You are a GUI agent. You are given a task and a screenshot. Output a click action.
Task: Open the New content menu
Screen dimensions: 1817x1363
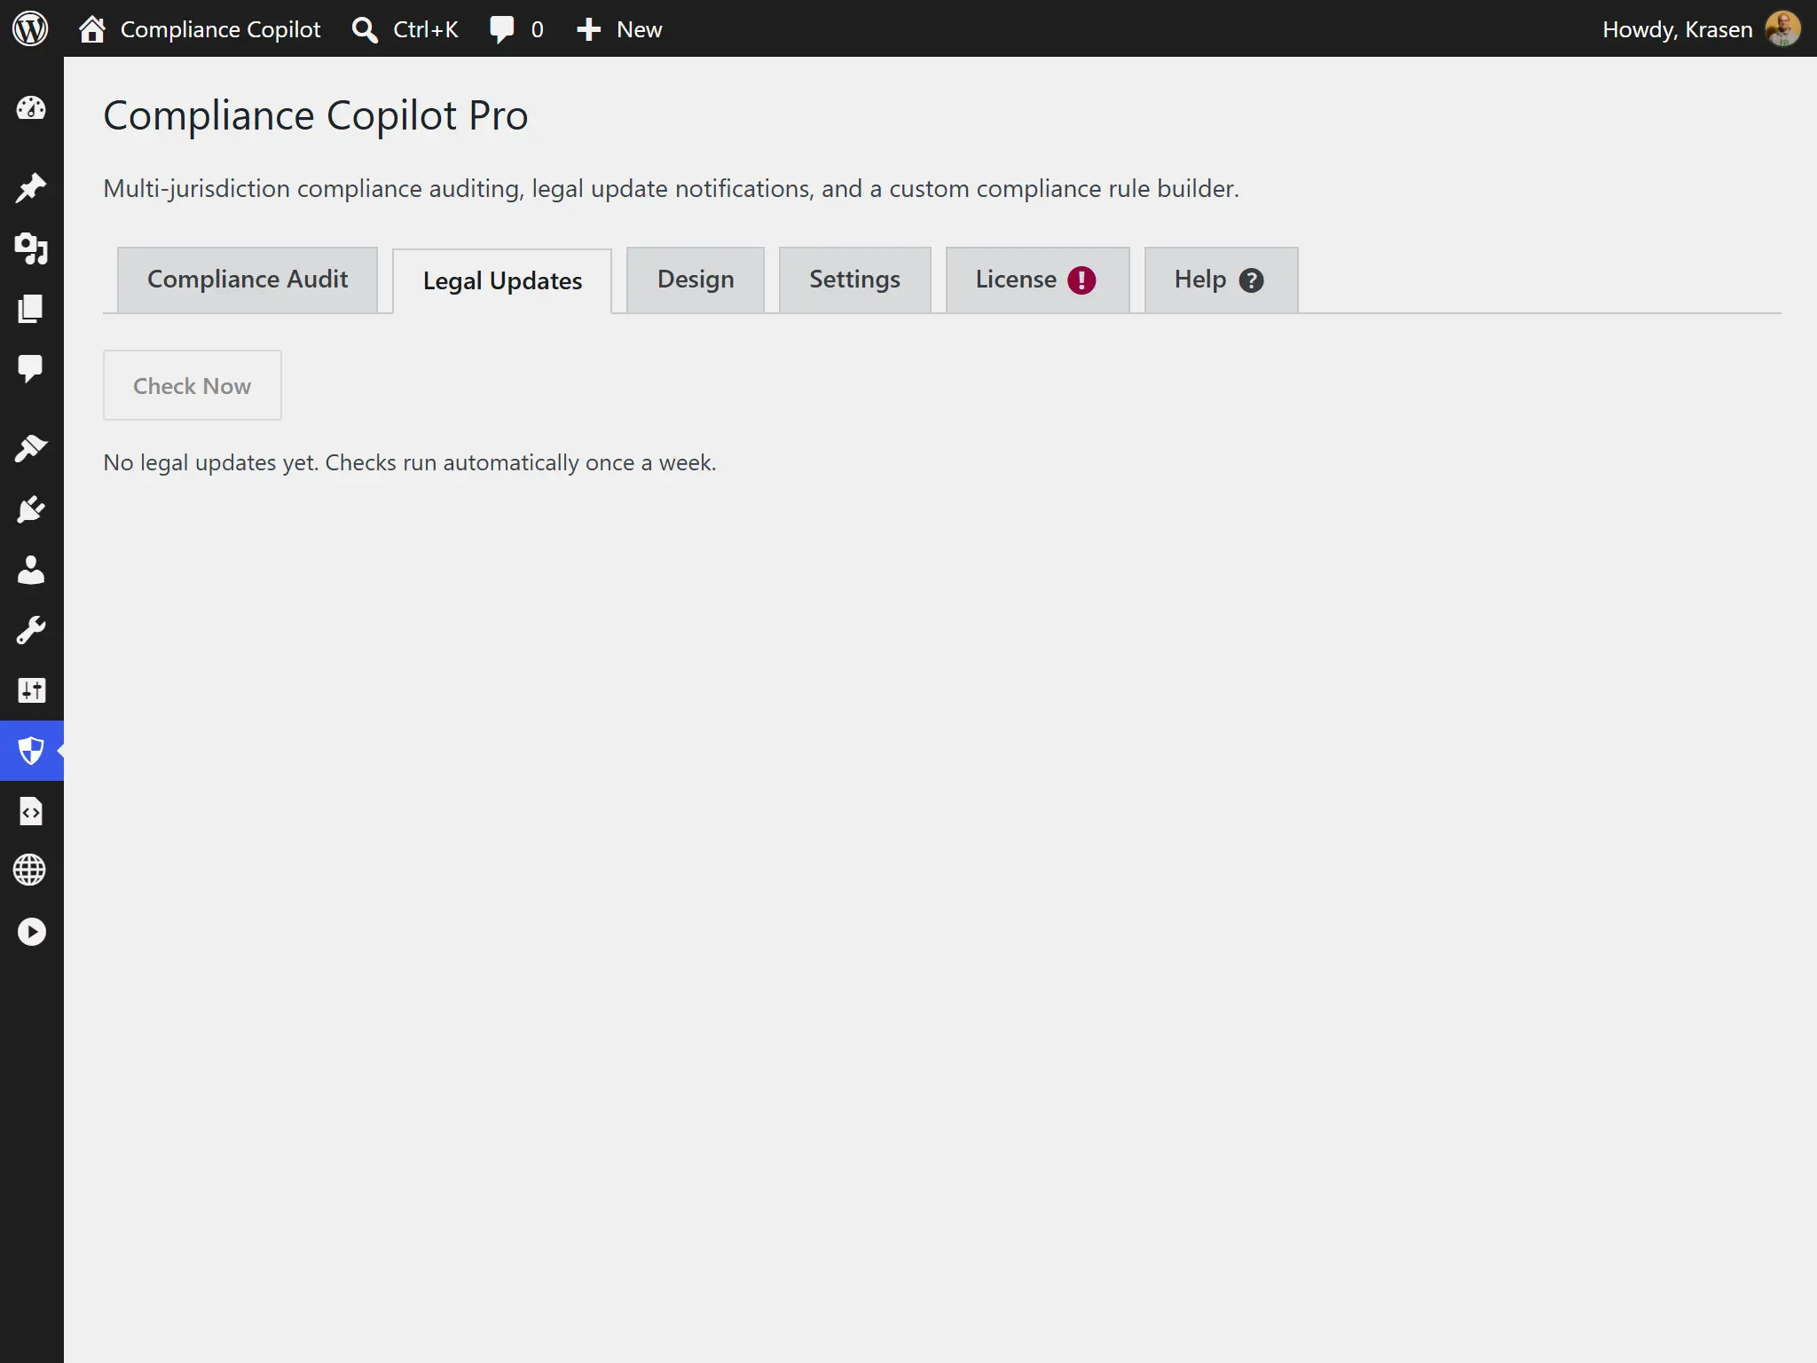pos(619,28)
